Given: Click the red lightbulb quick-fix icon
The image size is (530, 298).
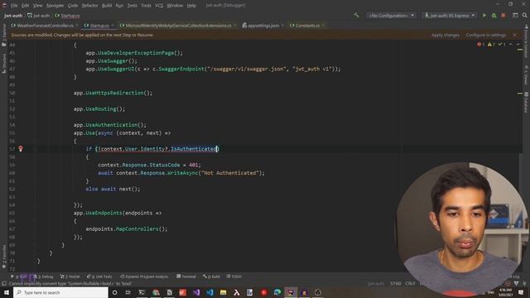Looking at the screenshot, I should pos(21,149).
